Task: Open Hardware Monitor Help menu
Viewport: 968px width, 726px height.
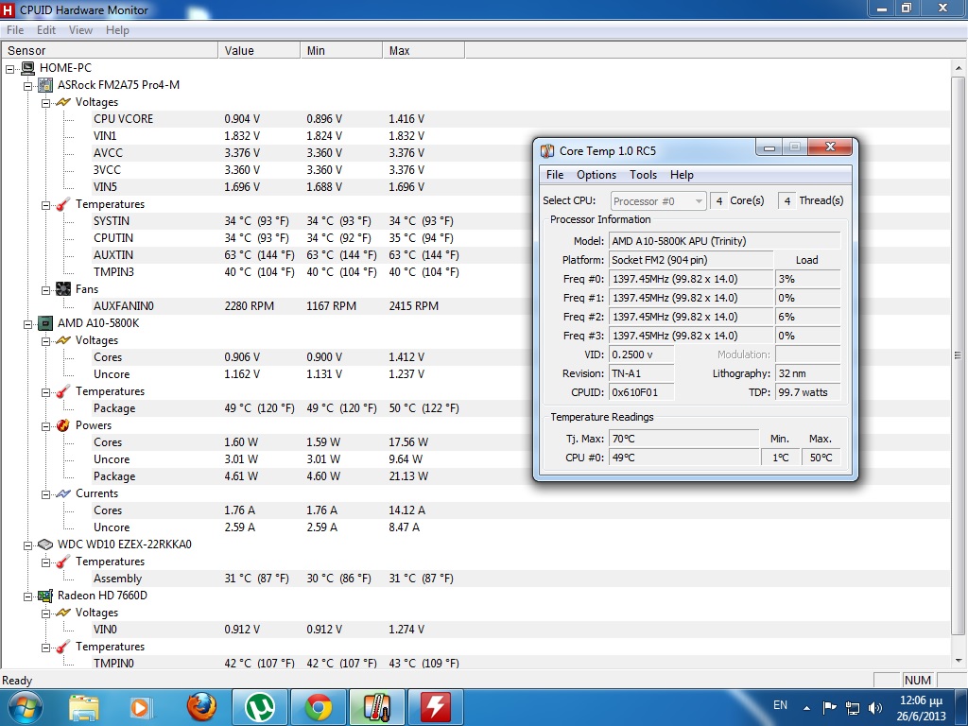Action: point(117,30)
